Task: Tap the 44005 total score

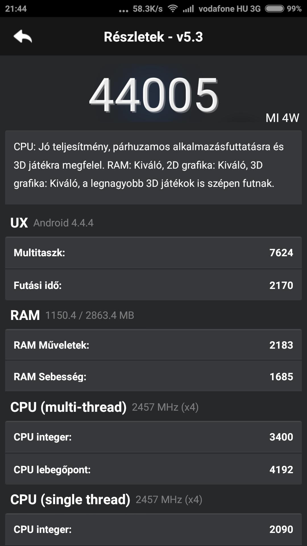Action: pos(154,95)
